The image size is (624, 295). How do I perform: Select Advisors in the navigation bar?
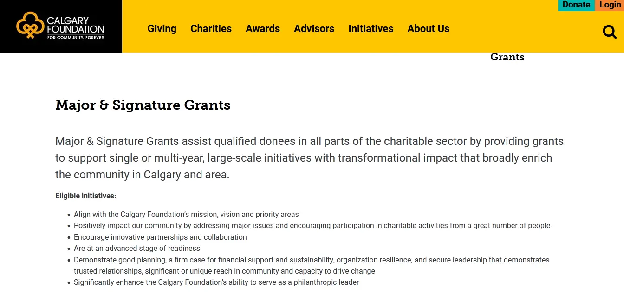tap(314, 29)
